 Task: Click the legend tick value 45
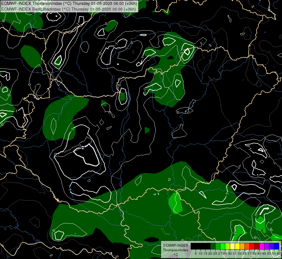[x=264, y=254]
